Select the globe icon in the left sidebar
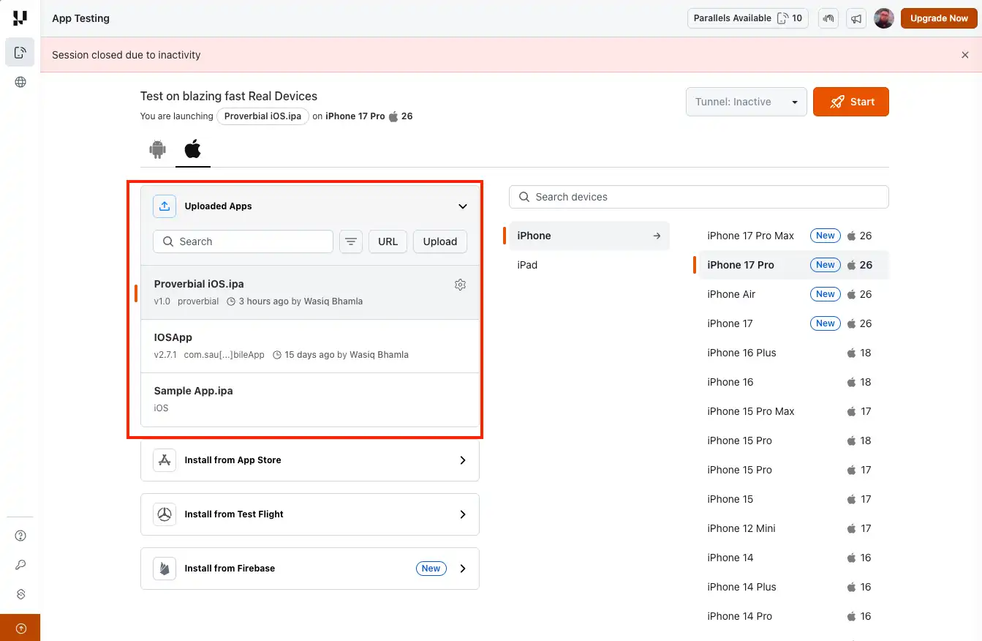The width and height of the screenshot is (982, 641). coord(20,81)
